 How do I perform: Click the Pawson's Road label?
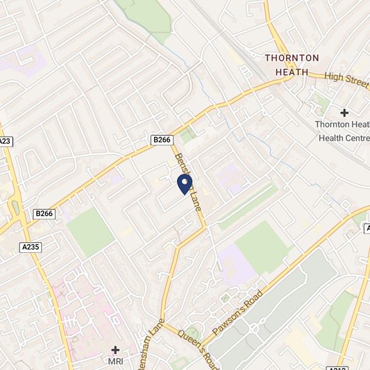[x=237, y=312]
